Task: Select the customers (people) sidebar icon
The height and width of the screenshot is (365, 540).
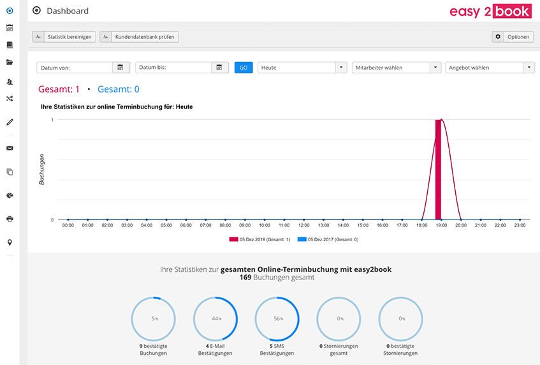Action: click(10, 82)
